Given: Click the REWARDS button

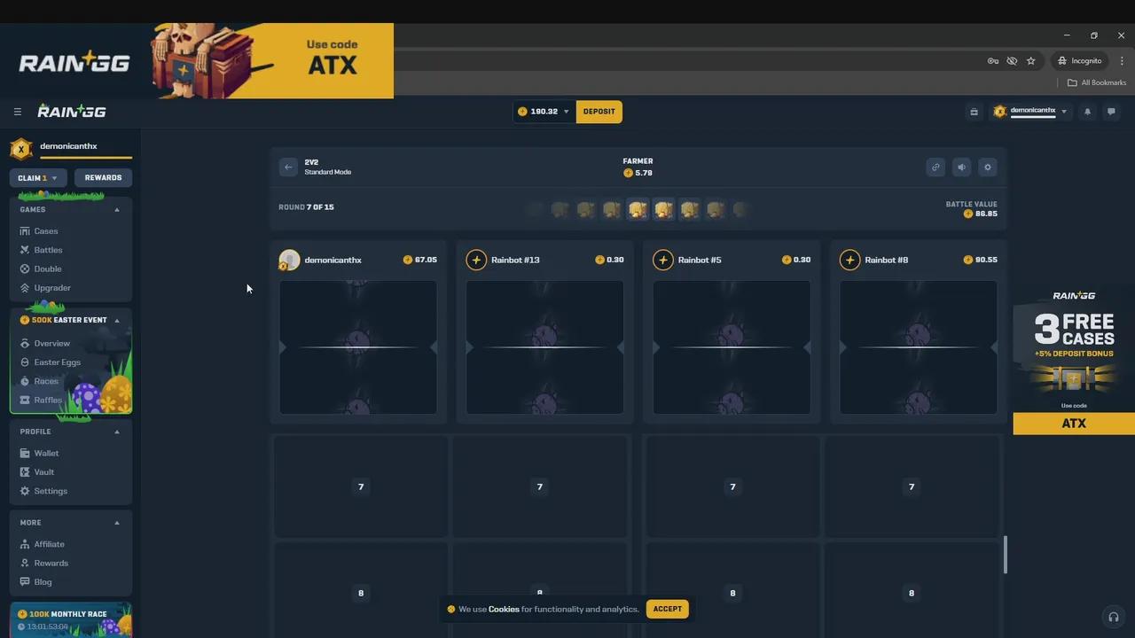Looking at the screenshot, I should (103, 177).
